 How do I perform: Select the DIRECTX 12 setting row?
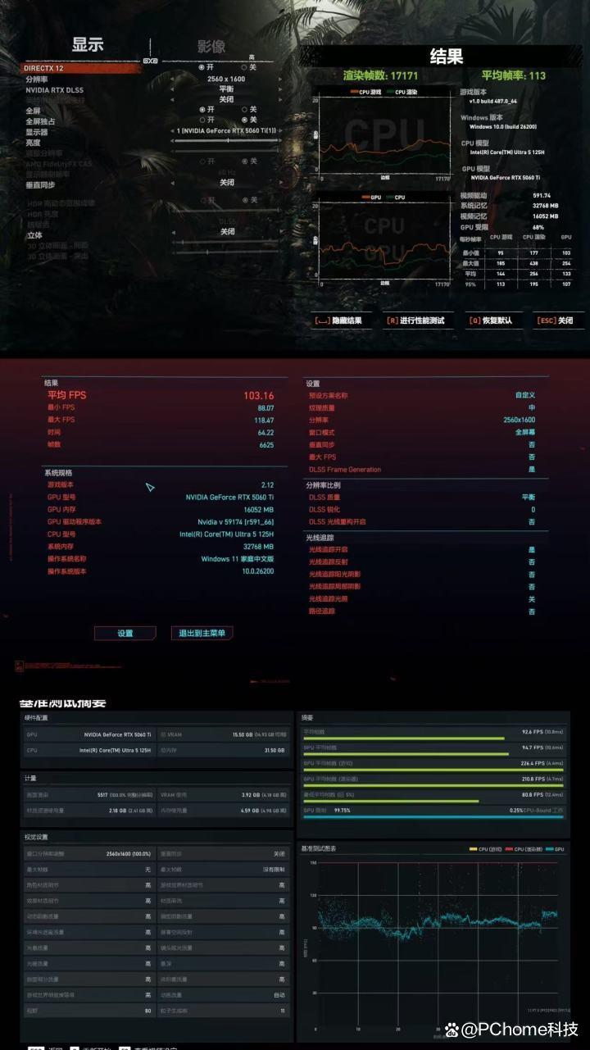click(x=82, y=68)
